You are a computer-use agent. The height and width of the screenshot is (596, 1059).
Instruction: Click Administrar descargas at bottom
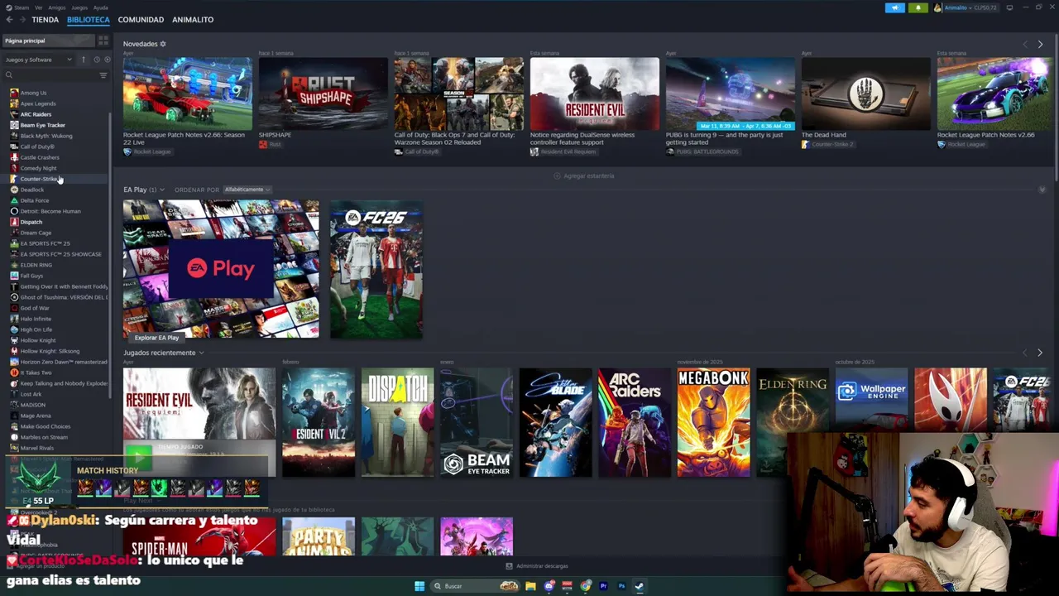pyautogui.click(x=537, y=566)
